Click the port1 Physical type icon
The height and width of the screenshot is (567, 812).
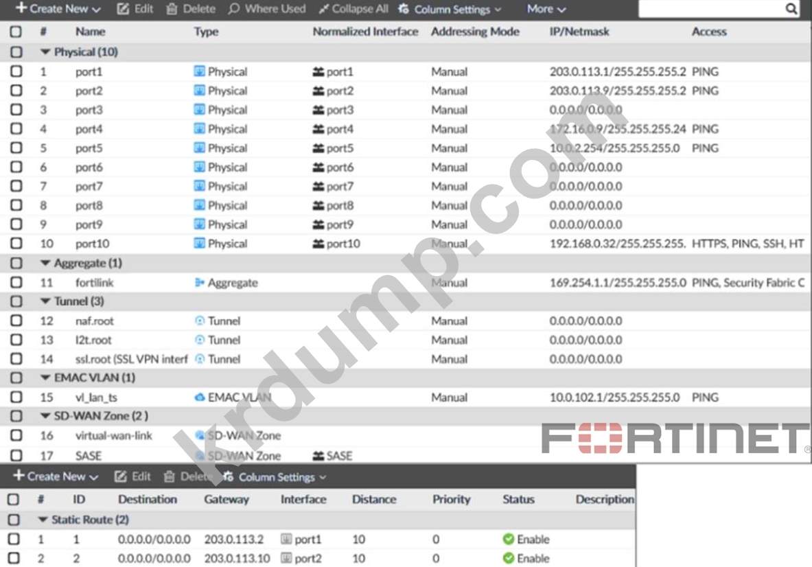coord(200,71)
